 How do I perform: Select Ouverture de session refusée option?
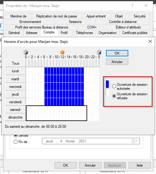point(114,96)
